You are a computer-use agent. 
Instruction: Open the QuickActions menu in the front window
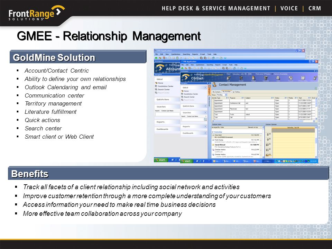point(200,65)
